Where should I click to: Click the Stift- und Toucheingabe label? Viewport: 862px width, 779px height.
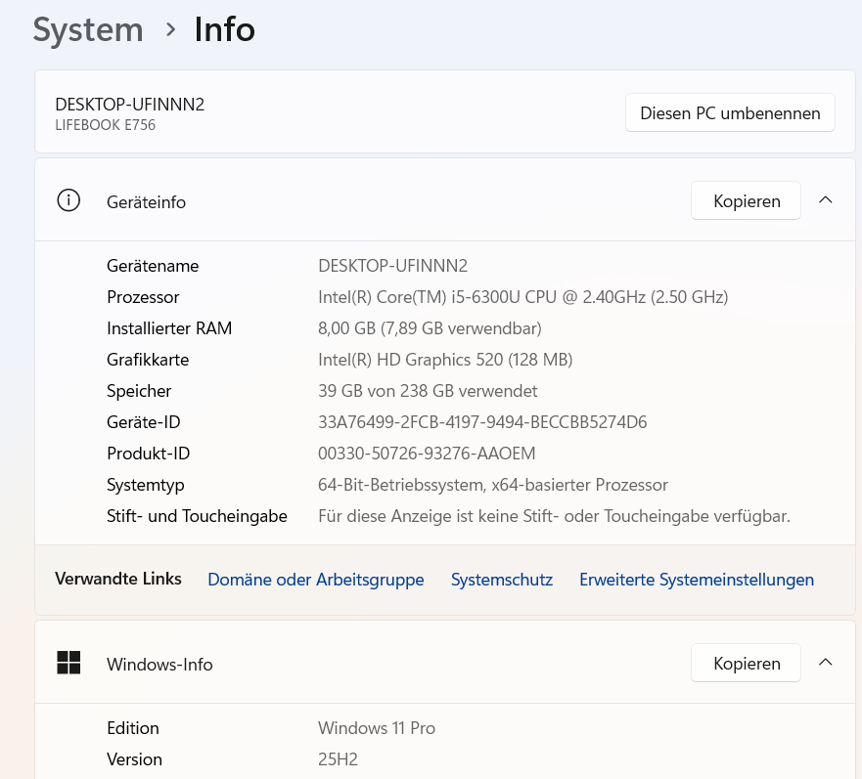[197, 516]
